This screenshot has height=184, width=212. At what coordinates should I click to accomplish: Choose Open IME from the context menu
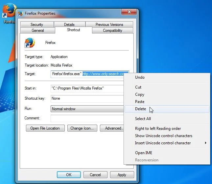point(167,153)
